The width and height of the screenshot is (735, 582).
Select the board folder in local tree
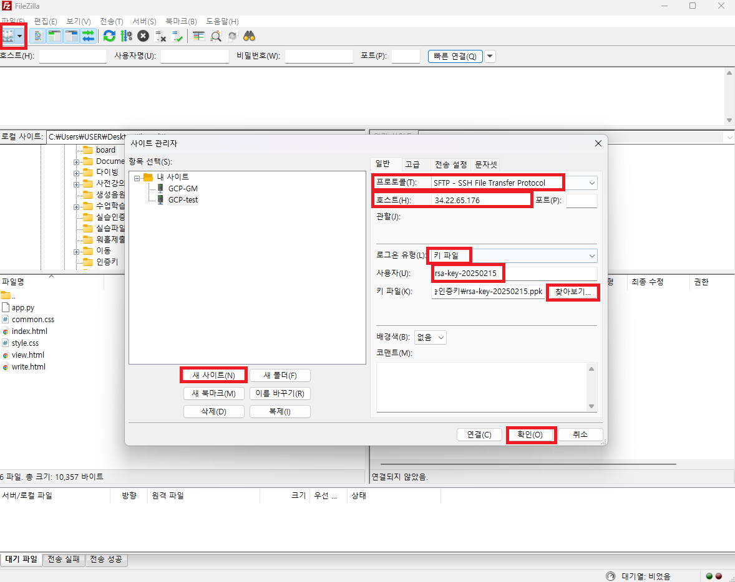pyautogui.click(x=105, y=150)
